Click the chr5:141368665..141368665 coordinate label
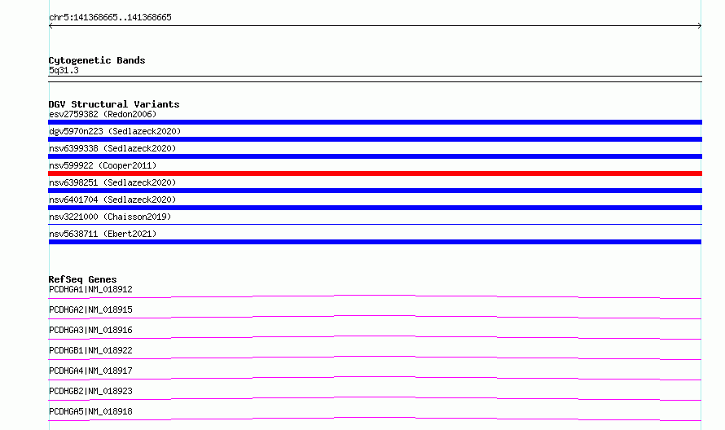The image size is (725, 430). point(110,17)
